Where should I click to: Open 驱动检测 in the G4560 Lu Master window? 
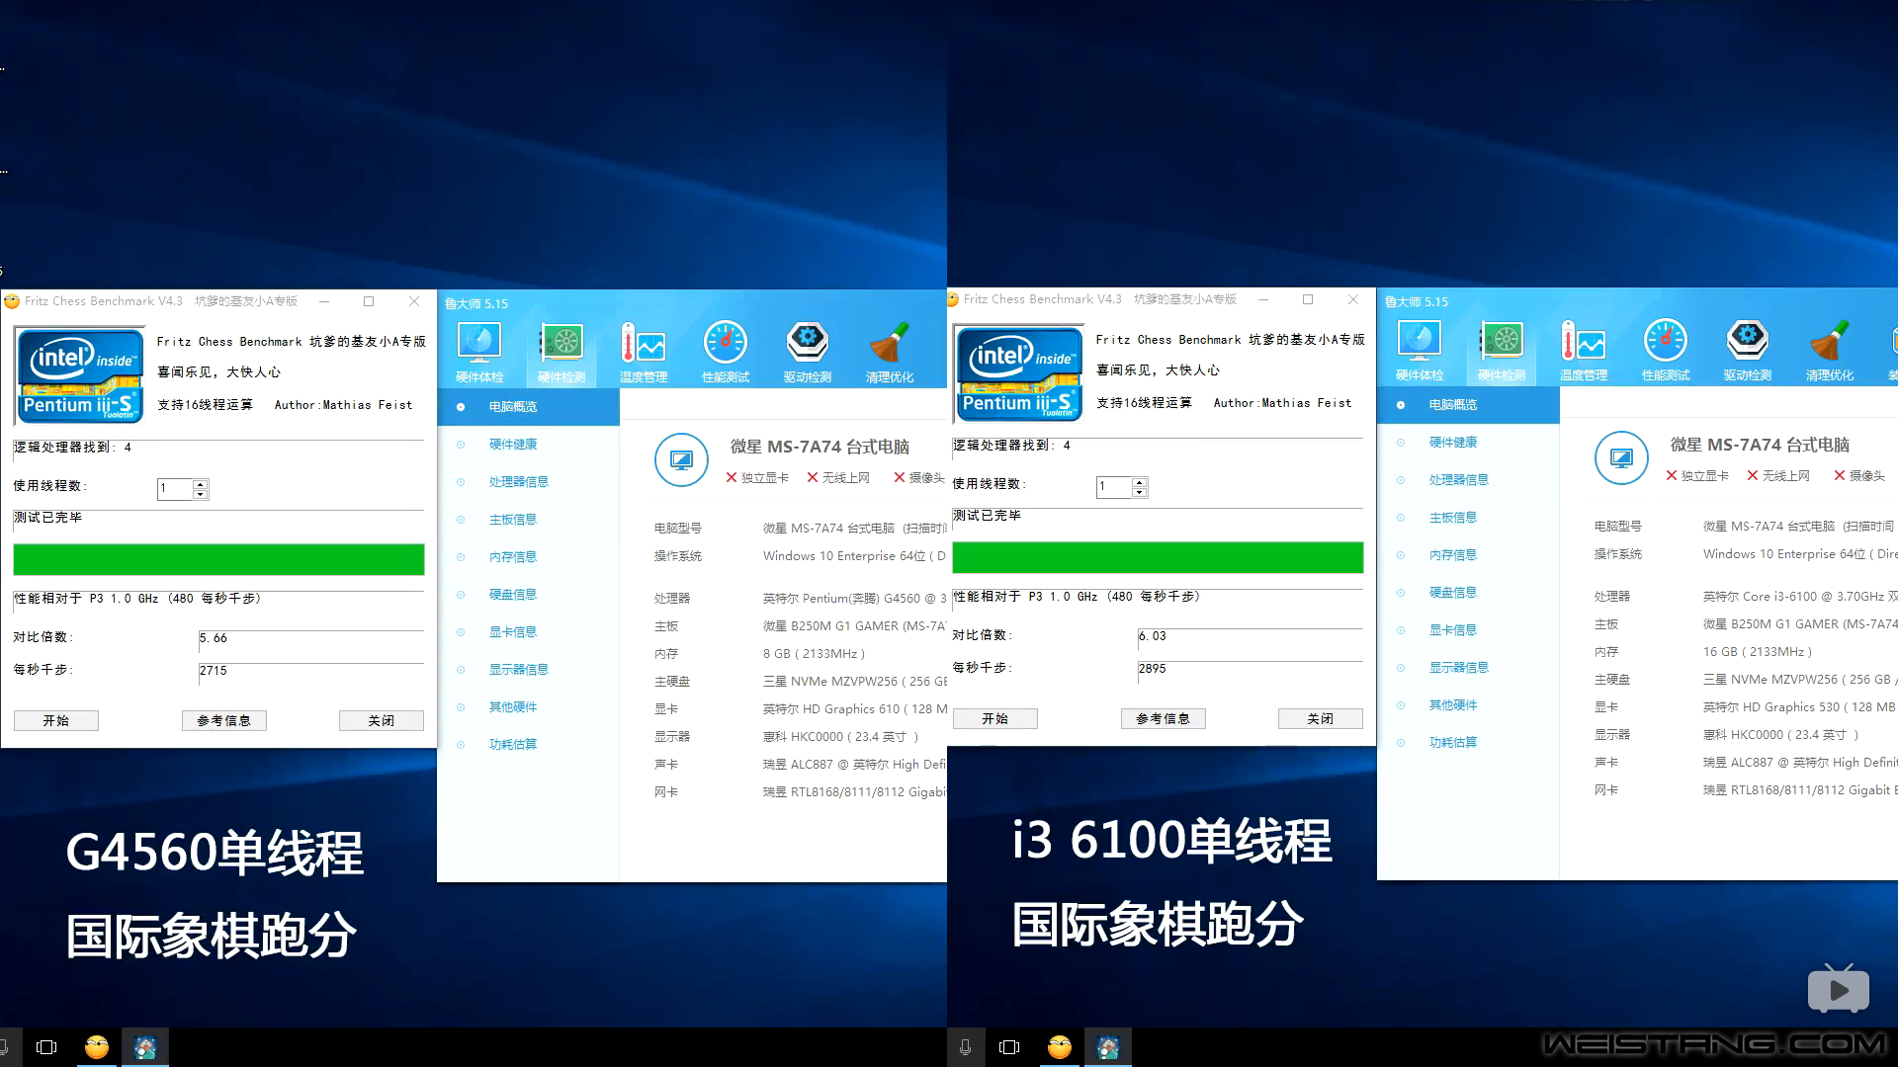pos(808,353)
